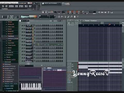Show the browser via shortcut icon
The height and width of the screenshot is (93, 124).
click(x=109, y=12)
